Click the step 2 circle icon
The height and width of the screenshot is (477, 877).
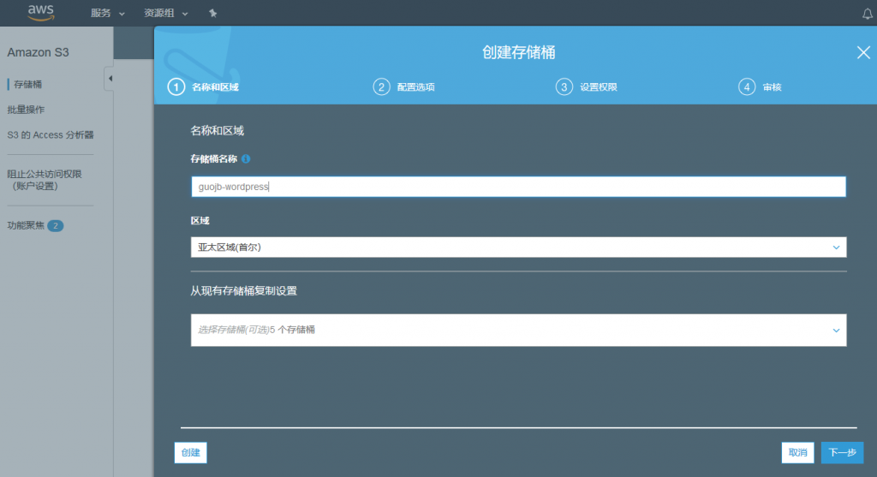[x=381, y=86]
